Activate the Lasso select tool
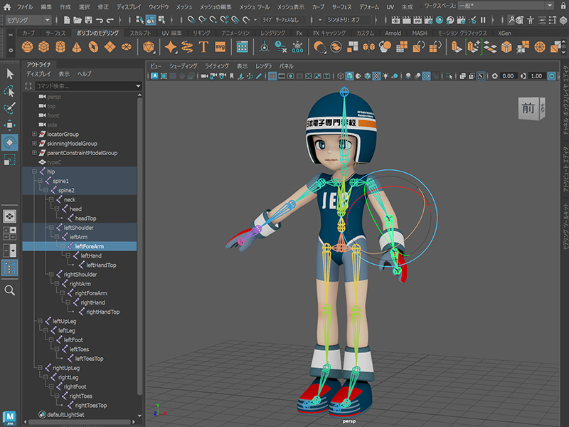 coord(10,91)
